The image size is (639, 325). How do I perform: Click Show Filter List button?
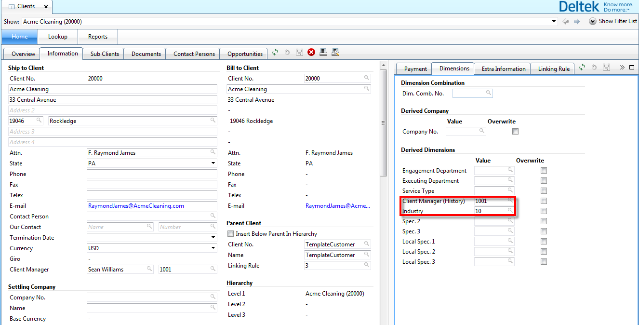pyautogui.click(x=613, y=21)
